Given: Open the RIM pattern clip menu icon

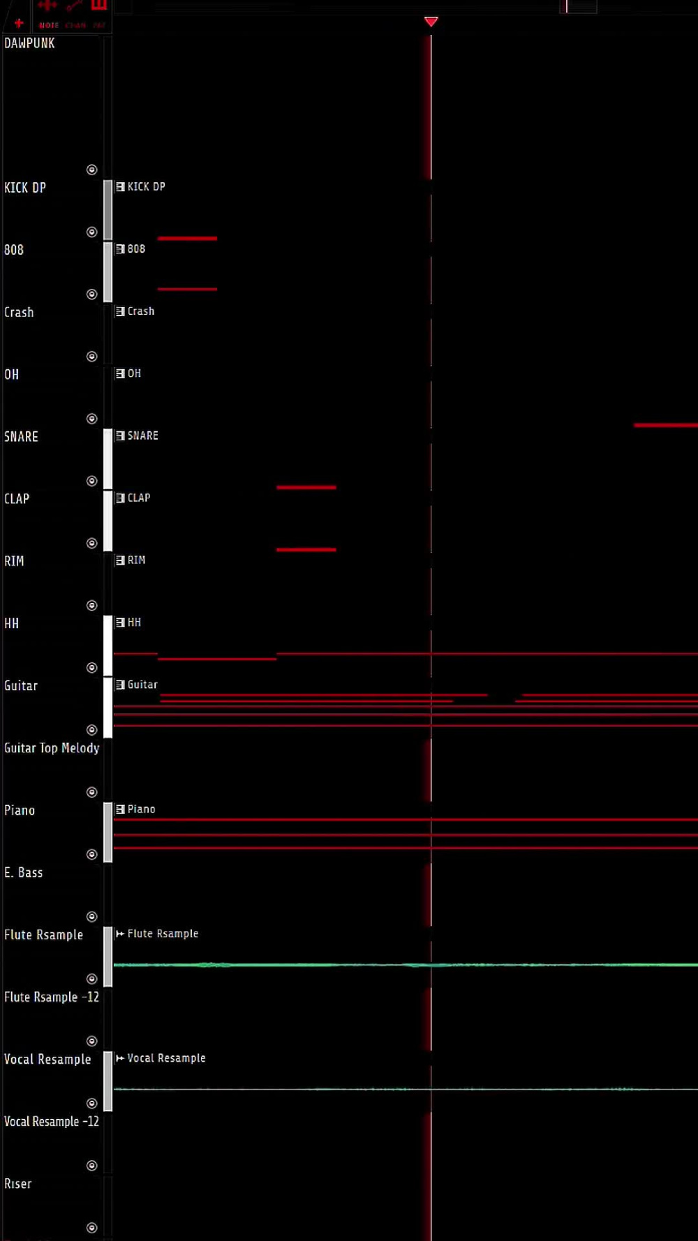Looking at the screenshot, I should point(120,560).
